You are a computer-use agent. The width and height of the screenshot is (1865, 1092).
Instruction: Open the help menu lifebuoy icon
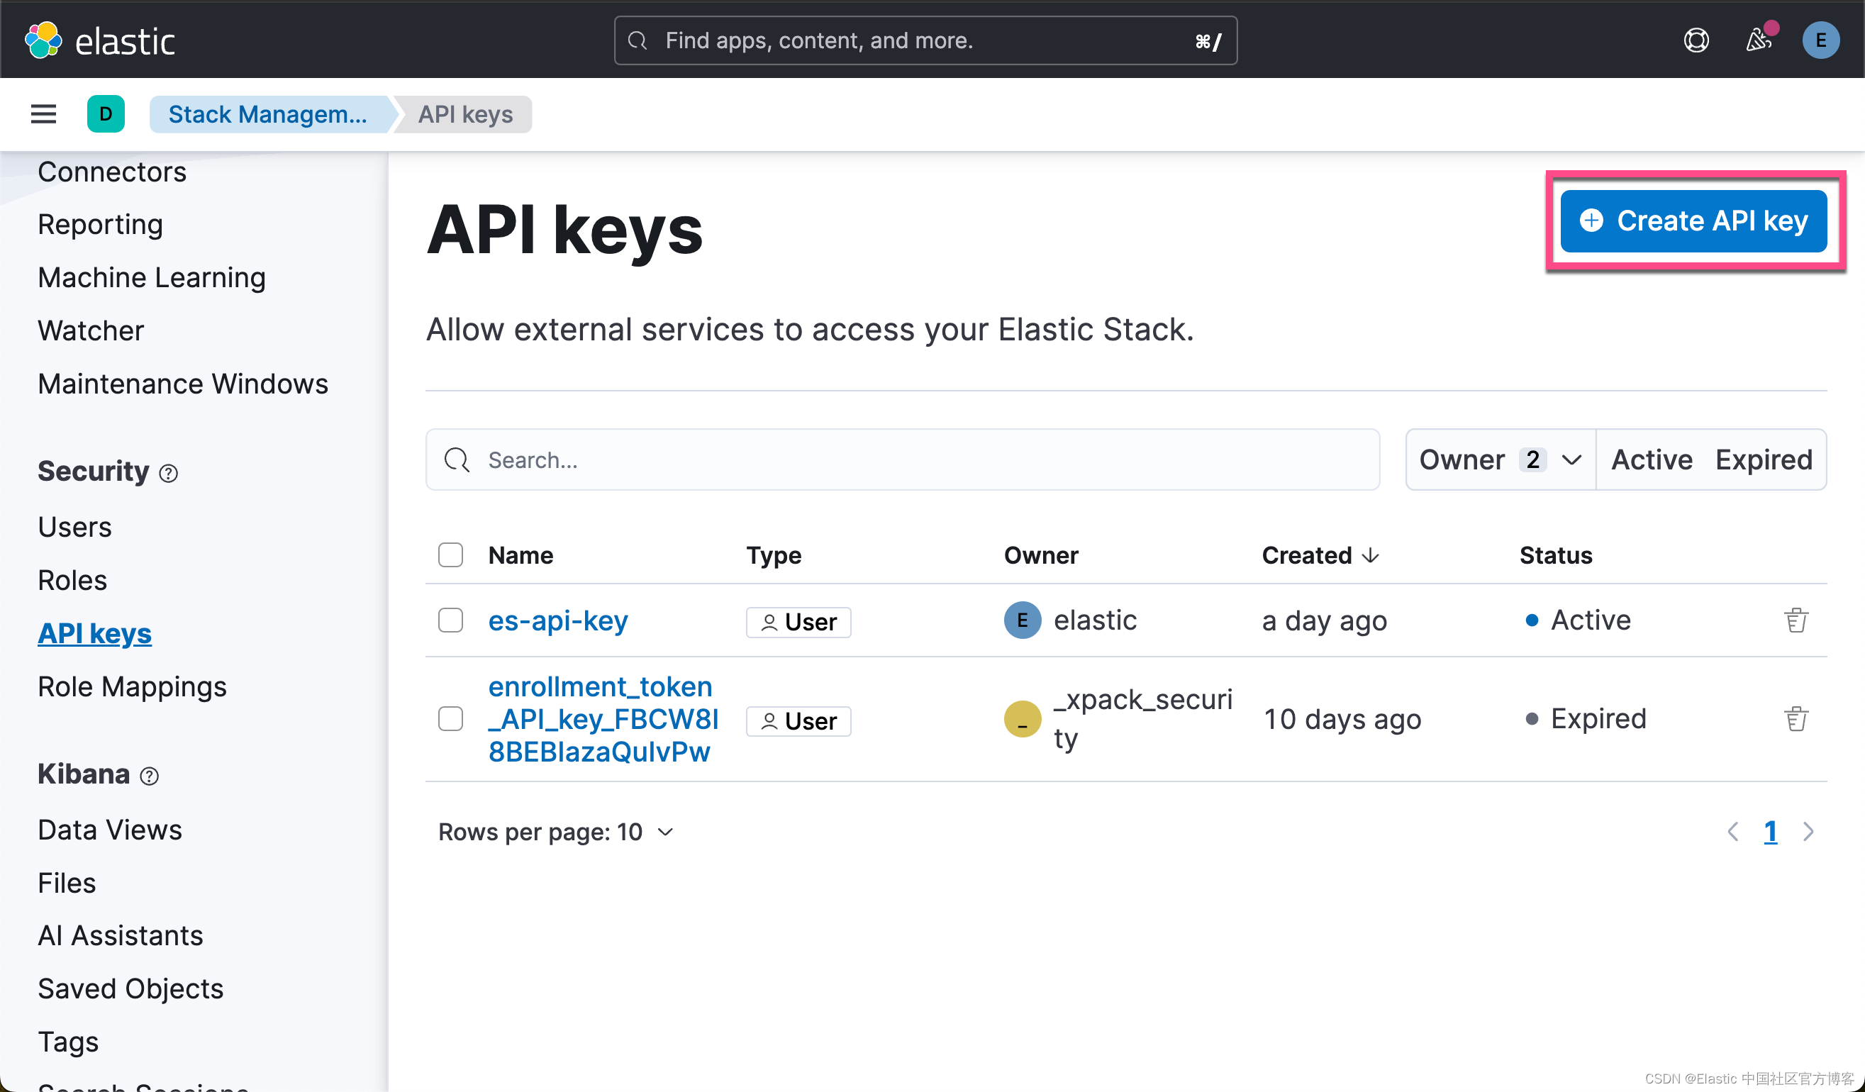(1696, 40)
